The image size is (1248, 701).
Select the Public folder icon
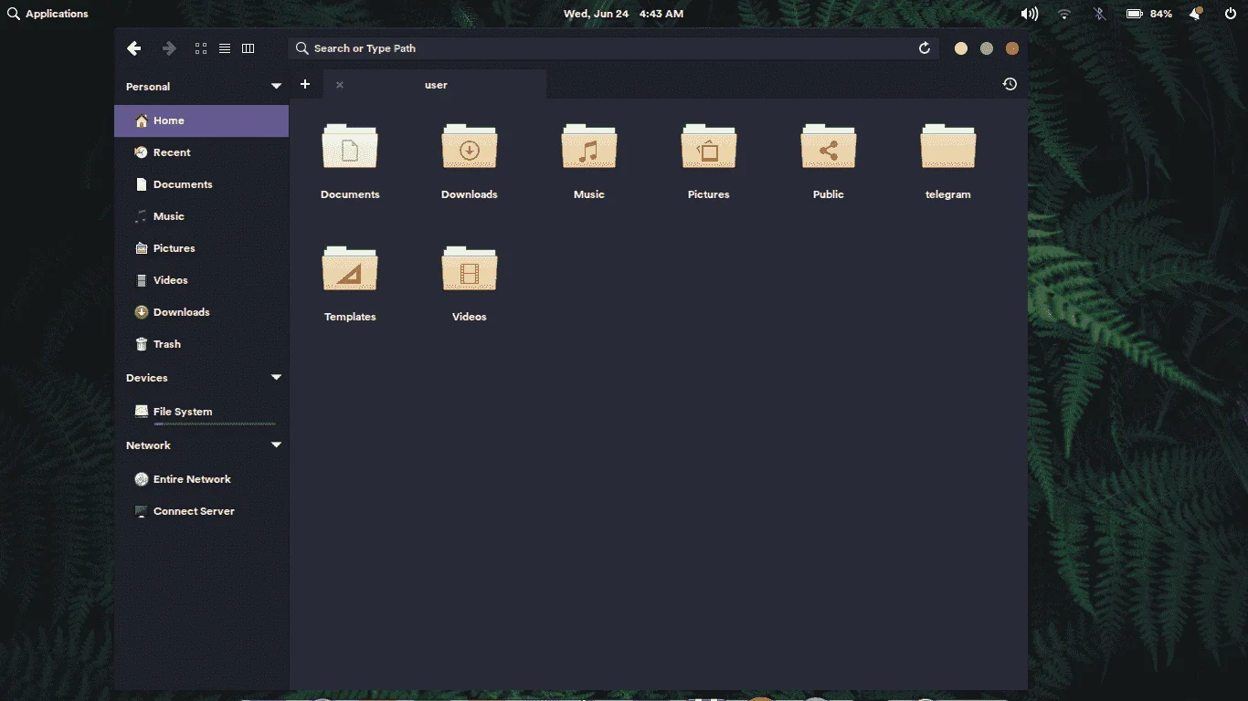click(x=829, y=146)
